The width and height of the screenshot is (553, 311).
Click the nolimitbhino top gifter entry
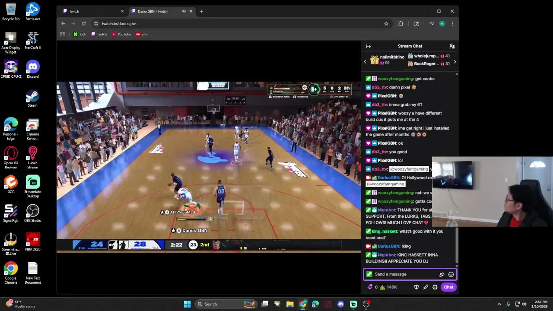coord(387,60)
